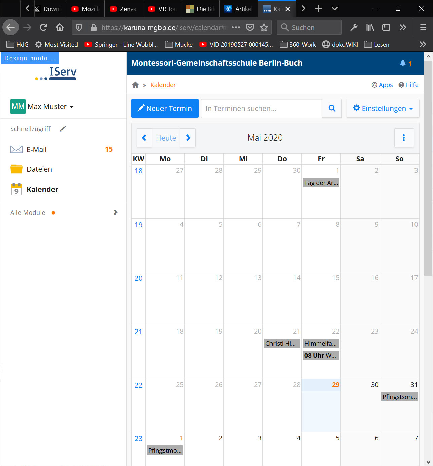Image resolution: width=433 pixels, height=466 pixels.
Task: Open Dateien in the sidebar
Action: 63,169
